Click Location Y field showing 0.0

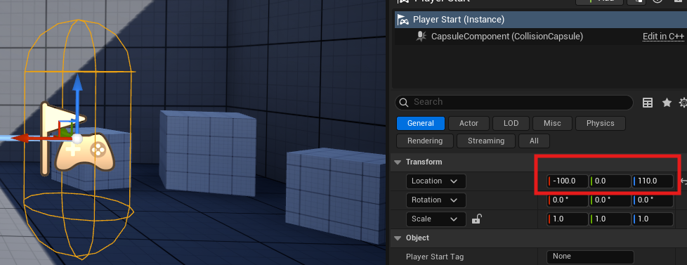coord(610,181)
